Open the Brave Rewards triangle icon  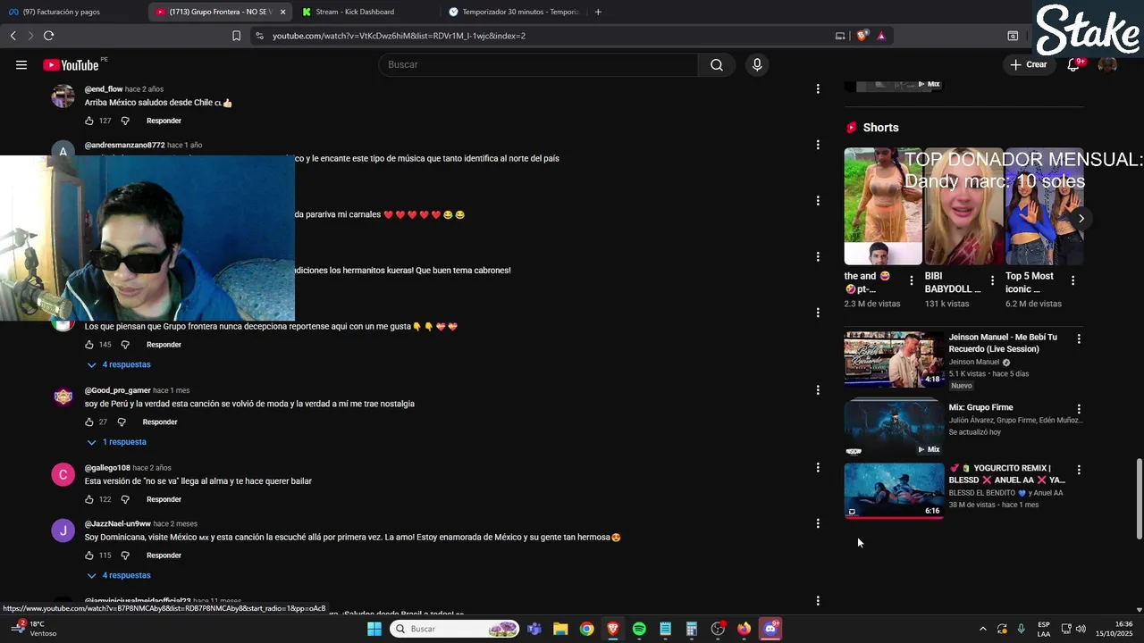click(881, 36)
